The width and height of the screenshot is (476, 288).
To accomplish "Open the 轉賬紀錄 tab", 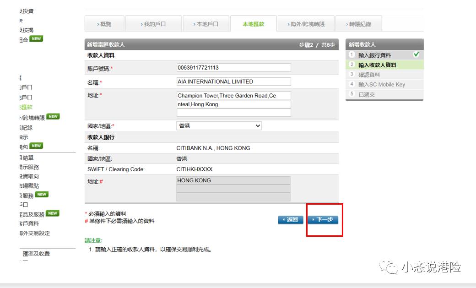I will coord(358,24).
